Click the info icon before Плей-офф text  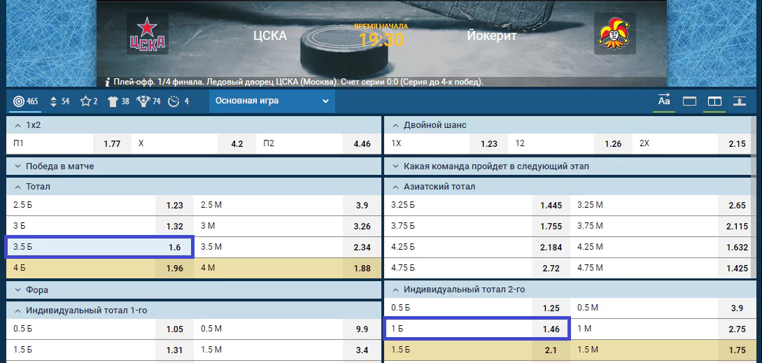tap(107, 82)
